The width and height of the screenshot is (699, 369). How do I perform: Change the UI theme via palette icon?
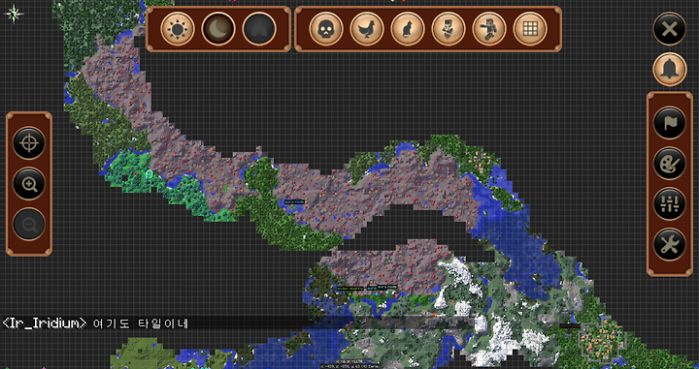(x=670, y=164)
